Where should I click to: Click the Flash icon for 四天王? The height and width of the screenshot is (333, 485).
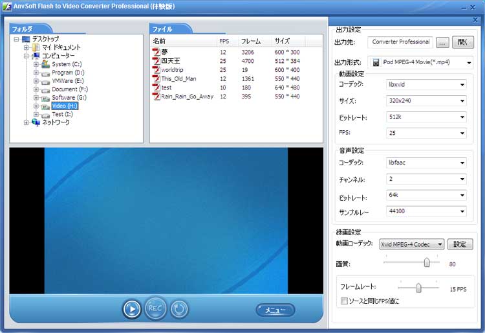pyautogui.click(x=156, y=61)
